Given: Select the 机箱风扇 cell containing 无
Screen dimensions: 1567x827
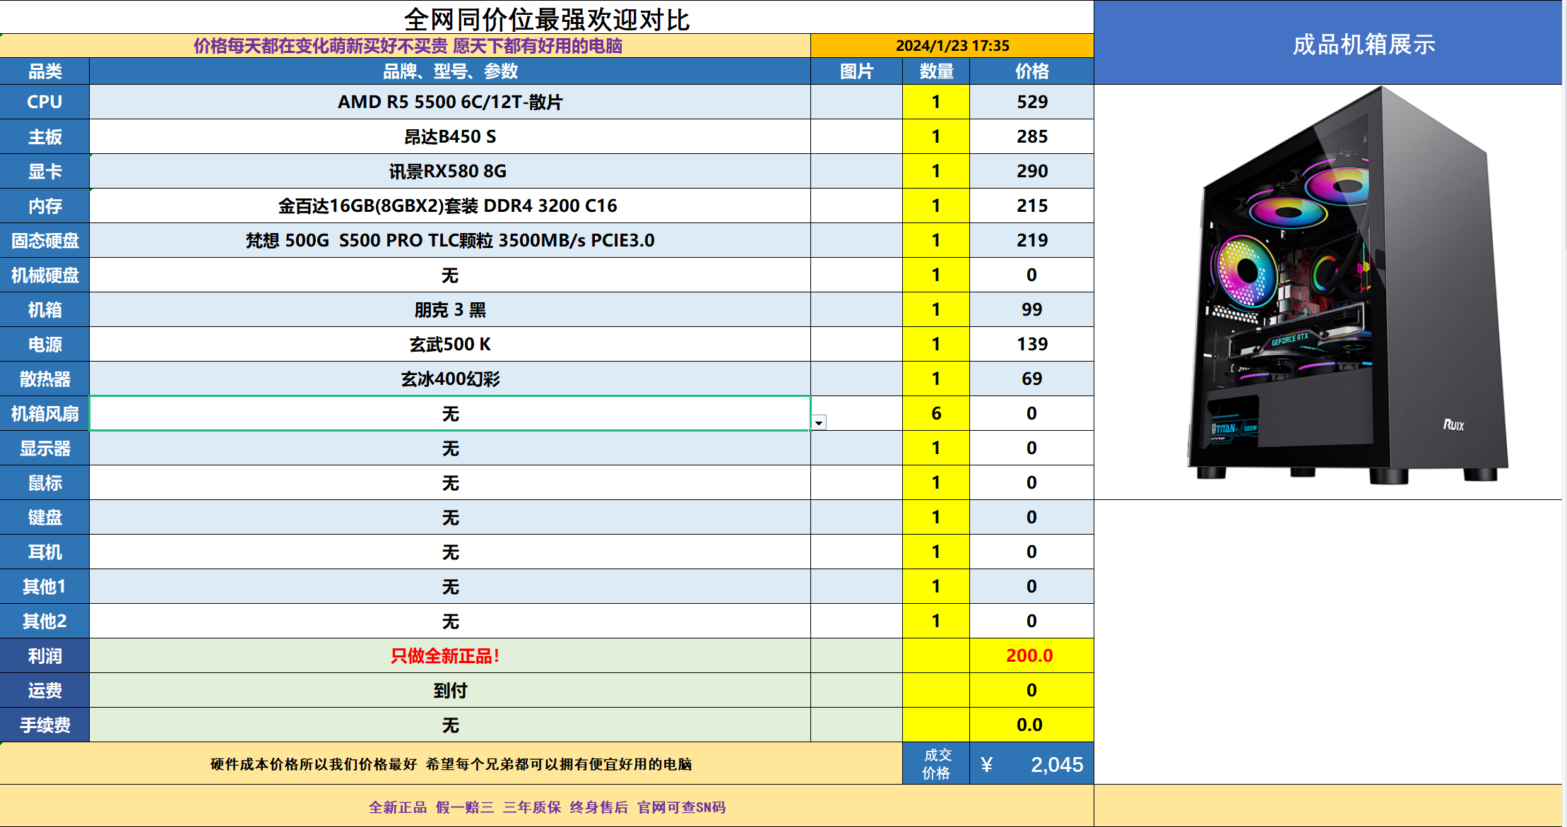Looking at the screenshot, I should point(450,413).
